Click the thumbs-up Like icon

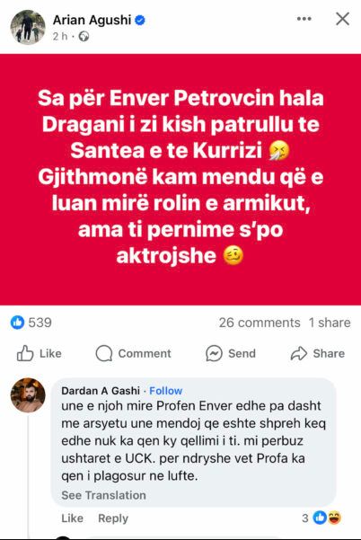click(25, 353)
